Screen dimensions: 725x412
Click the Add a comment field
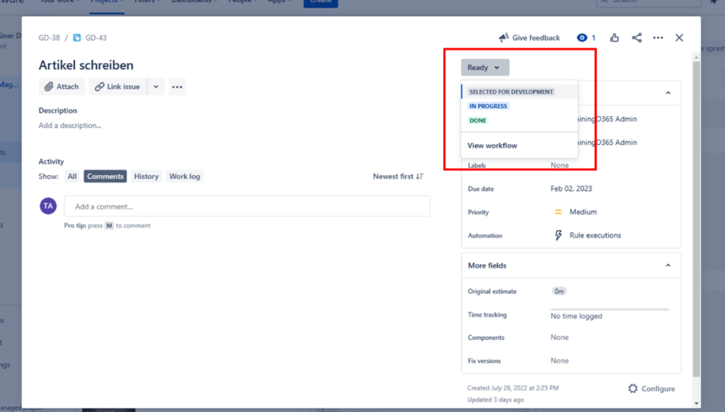coord(248,206)
